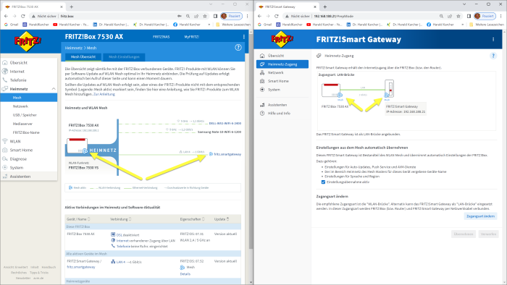Click Zugangsart ändern button

point(480,216)
